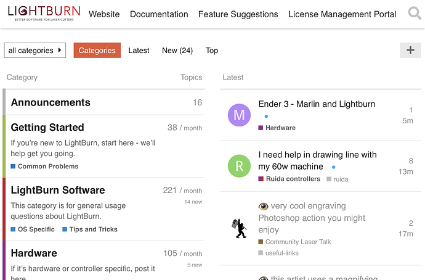
Task: Open topic Ender 3 - Marlin and Lightburn
Action: 317,104
